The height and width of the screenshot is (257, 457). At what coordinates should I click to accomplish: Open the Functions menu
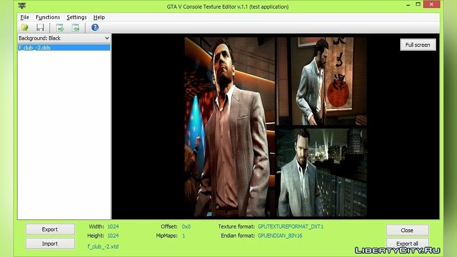coord(48,17)
